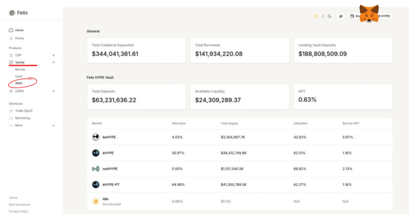Switch to dark mode moon icon

click(x=330, y=16)
